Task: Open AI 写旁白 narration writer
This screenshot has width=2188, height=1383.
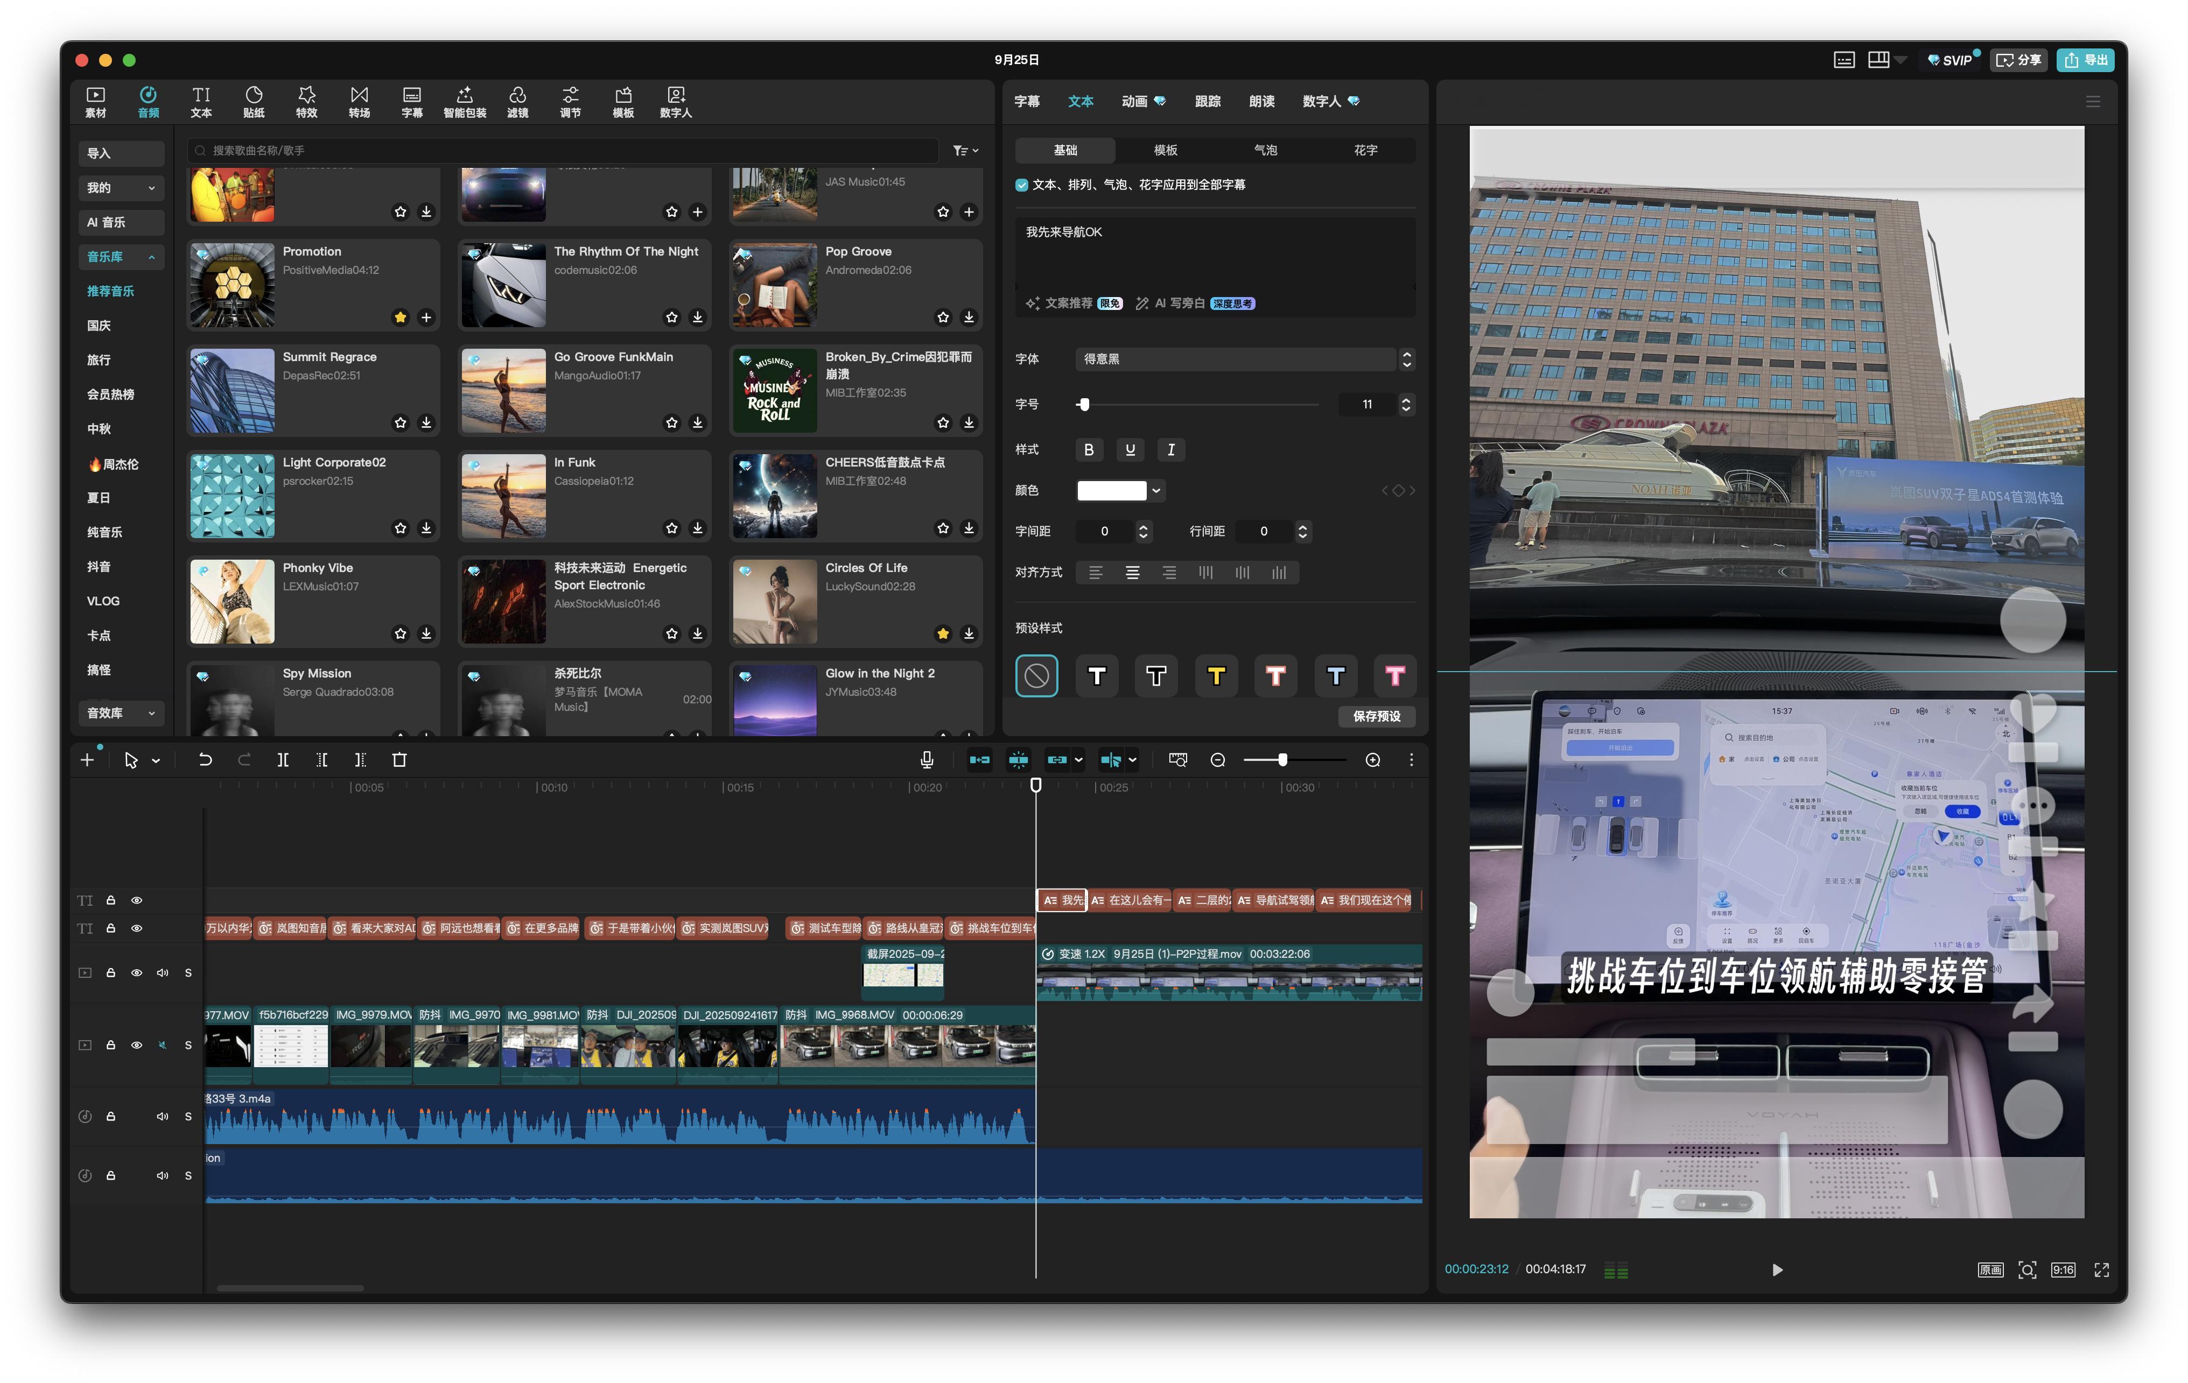Action: (x=1196, y=304)
